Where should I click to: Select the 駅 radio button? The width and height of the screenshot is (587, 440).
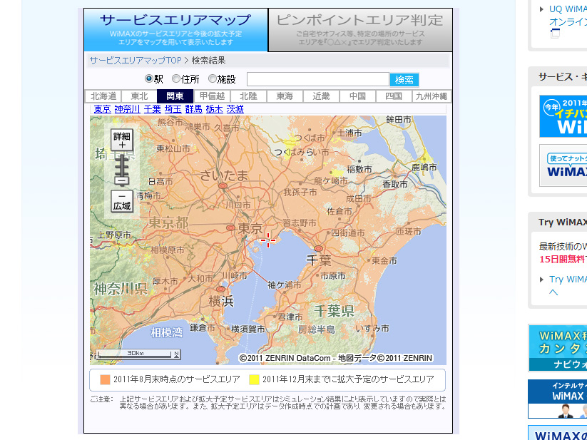click(149, 79)
